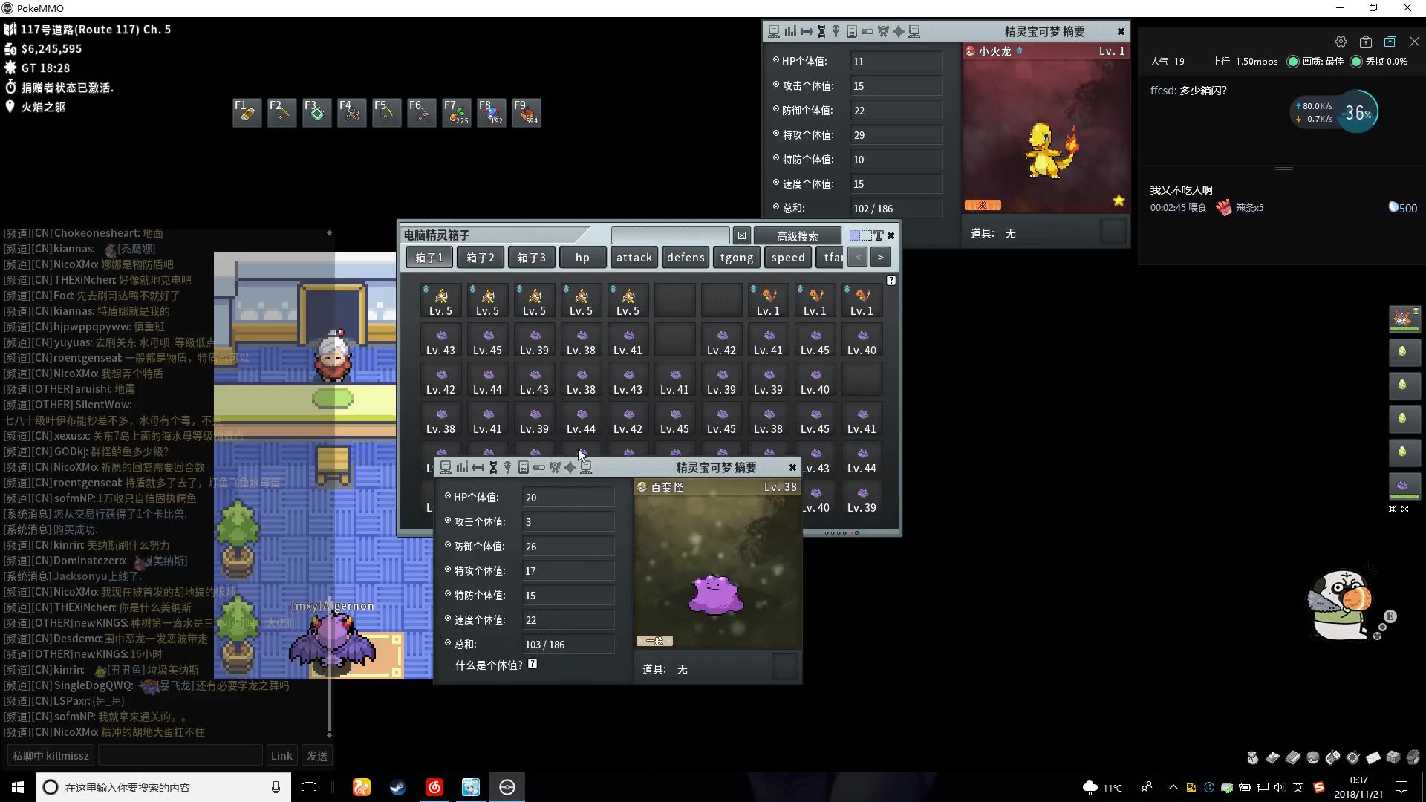
Task: Switch PC box to filled grid view
Action: pos(855,235)
